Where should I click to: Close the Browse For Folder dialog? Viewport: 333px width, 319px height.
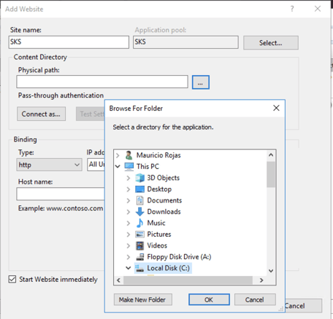tap(276, 108)
